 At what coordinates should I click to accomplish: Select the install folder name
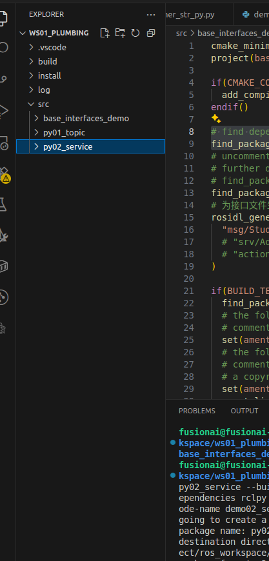(x=50, y=76)
